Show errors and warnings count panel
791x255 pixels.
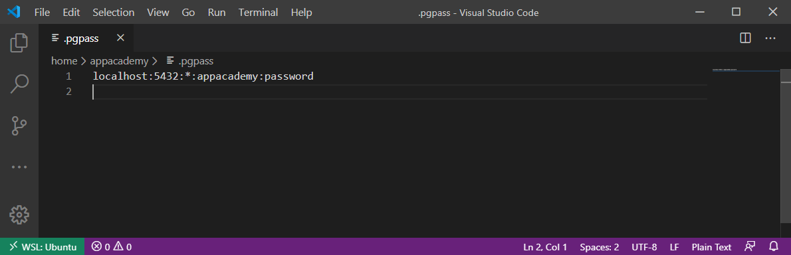pos(112,247)
